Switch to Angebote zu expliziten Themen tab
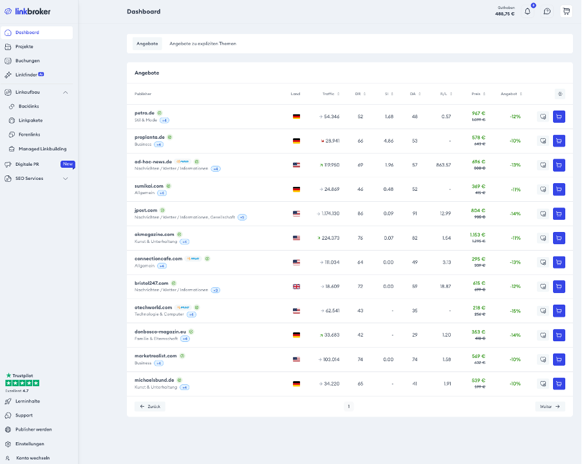Image resolution: width=582 pixels, height=464 pixels. coord(203,44)
